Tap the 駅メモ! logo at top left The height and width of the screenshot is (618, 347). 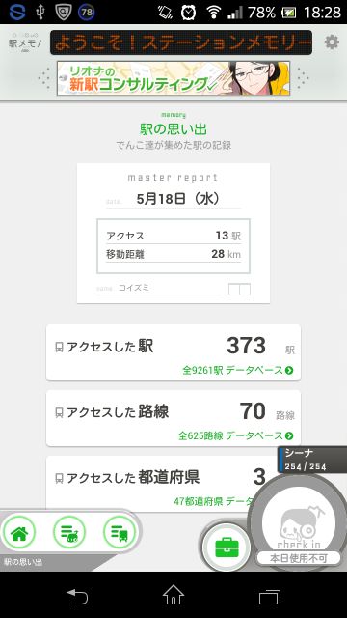pyautogui.click(x=25, y=42)
